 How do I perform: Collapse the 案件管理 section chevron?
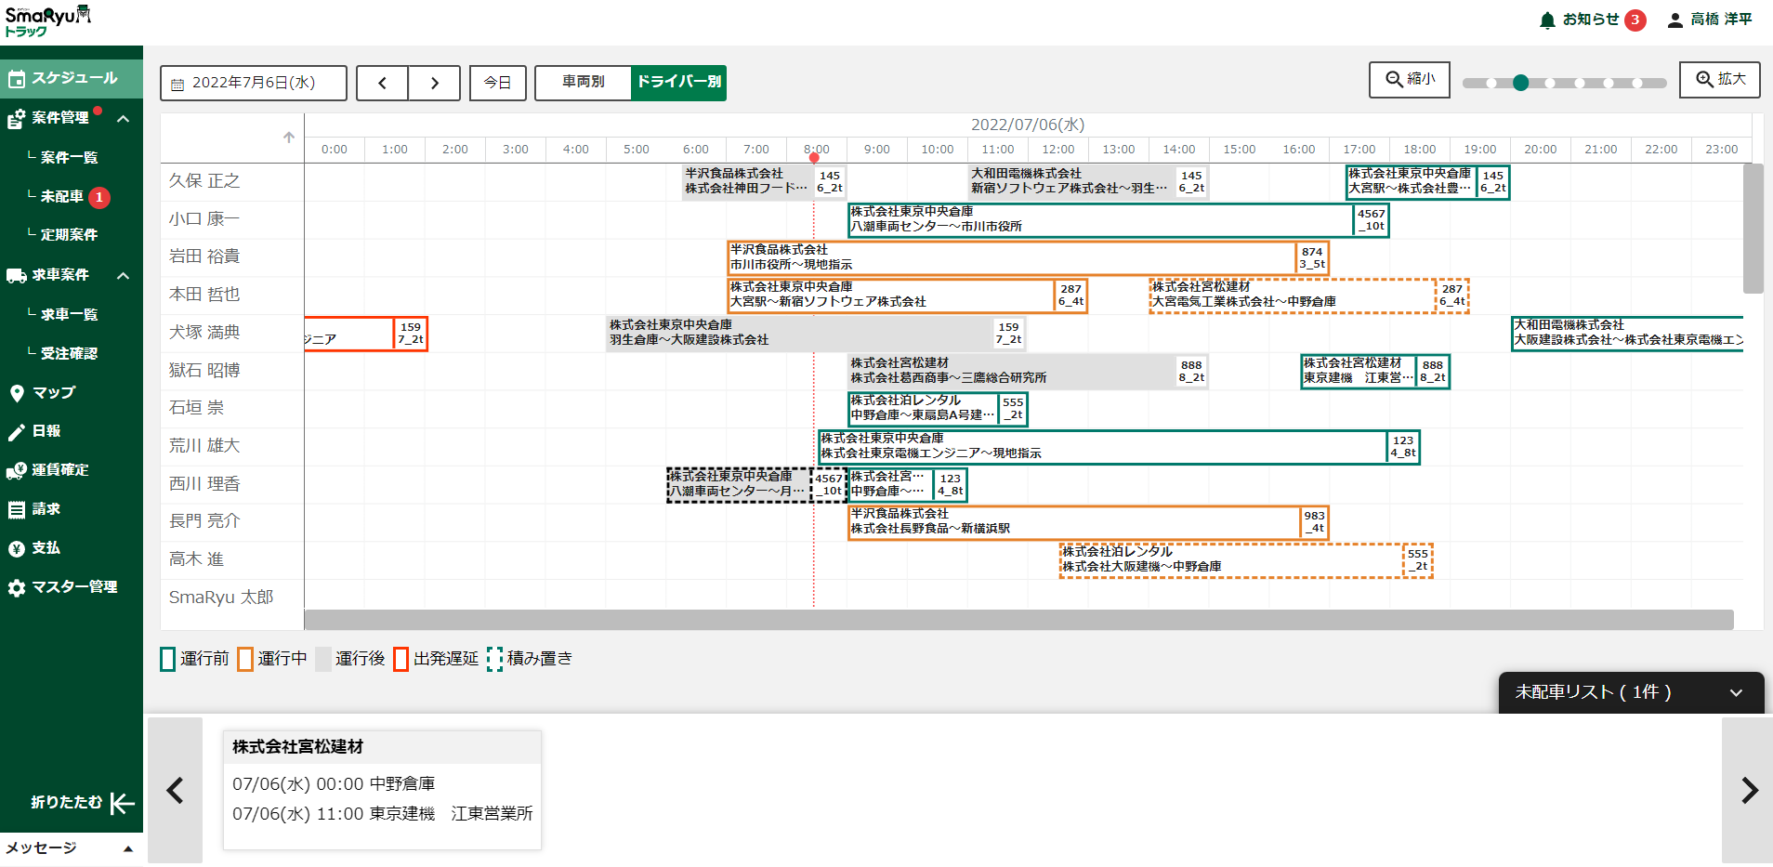point(123,118)
